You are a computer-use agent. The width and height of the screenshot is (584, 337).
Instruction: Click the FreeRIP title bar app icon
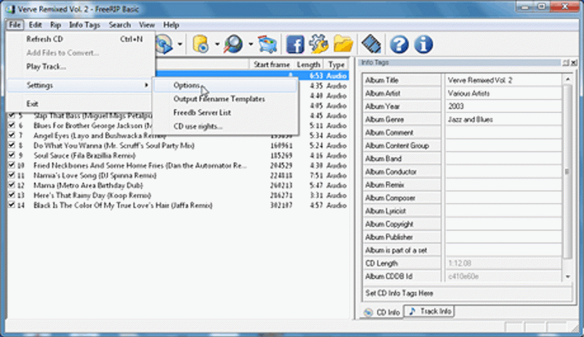pos(10,9)
